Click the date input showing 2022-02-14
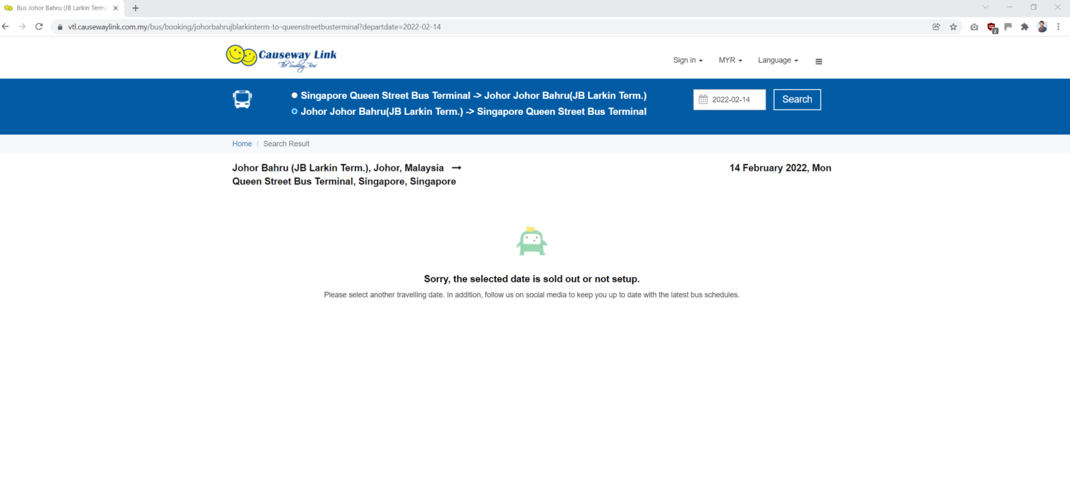The height and width of the screenshot is (487, 1070). [735, 99]
